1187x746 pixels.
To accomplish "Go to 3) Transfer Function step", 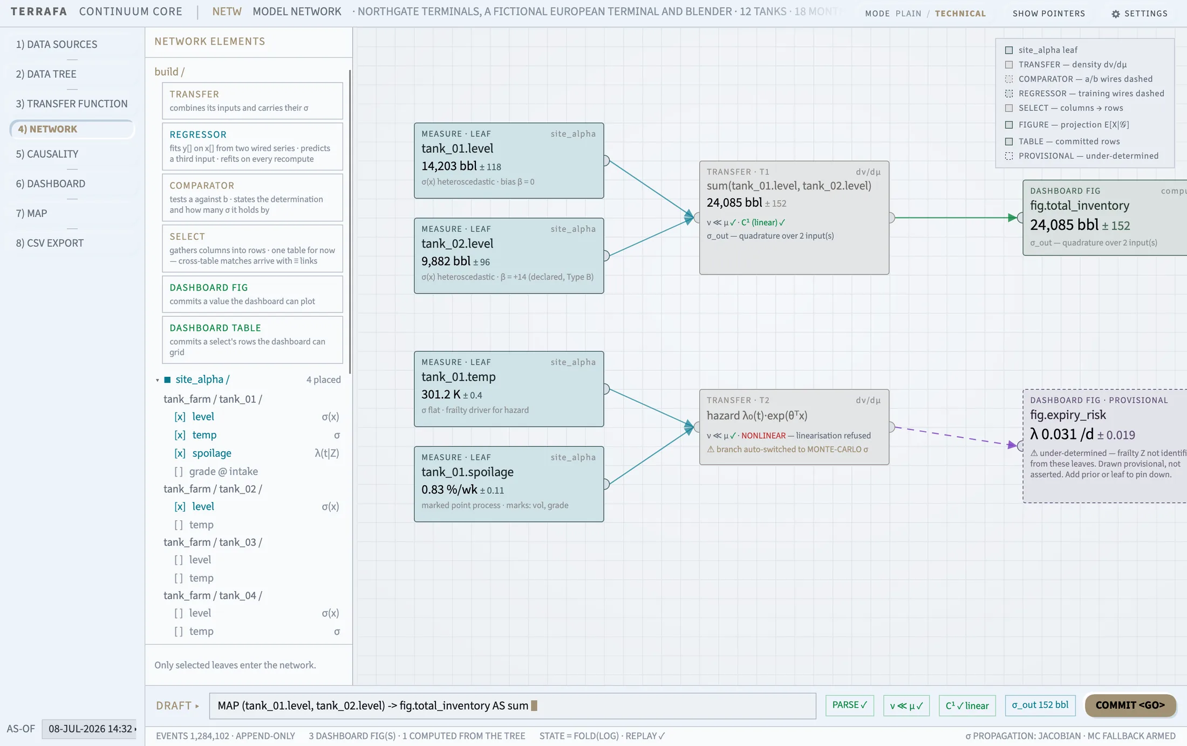I will click(72, 104).
